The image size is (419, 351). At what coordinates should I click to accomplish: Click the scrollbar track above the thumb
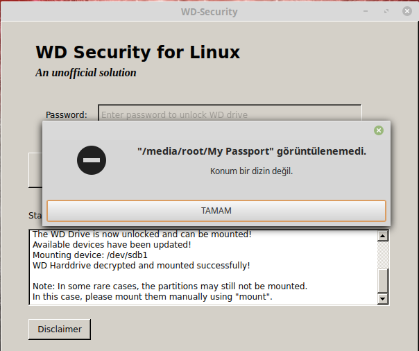point(383,255)
